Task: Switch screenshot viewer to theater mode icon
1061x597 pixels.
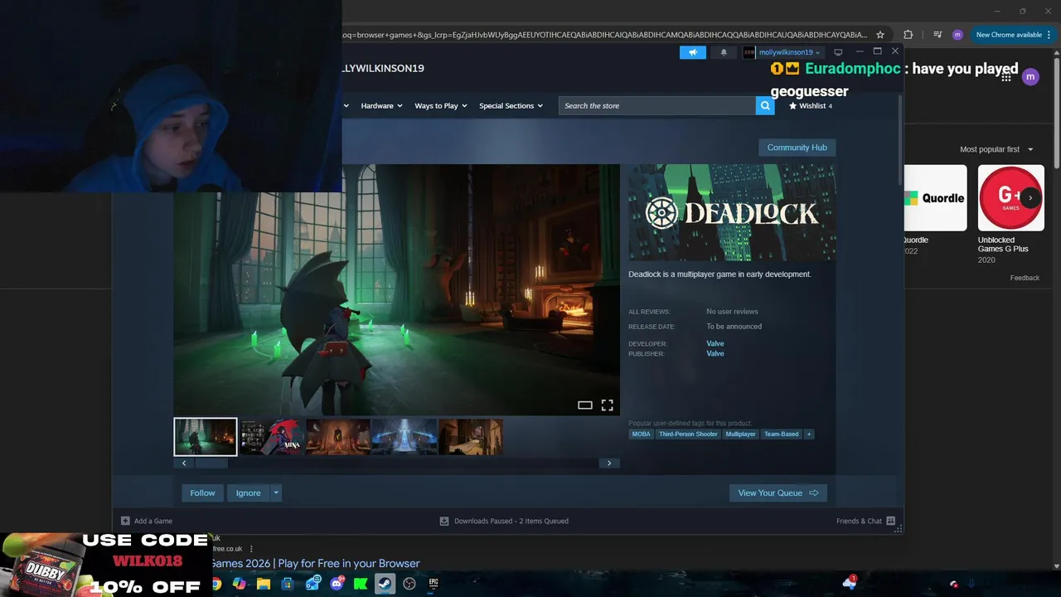Action: pyautogui.click(x=585, y=405)
